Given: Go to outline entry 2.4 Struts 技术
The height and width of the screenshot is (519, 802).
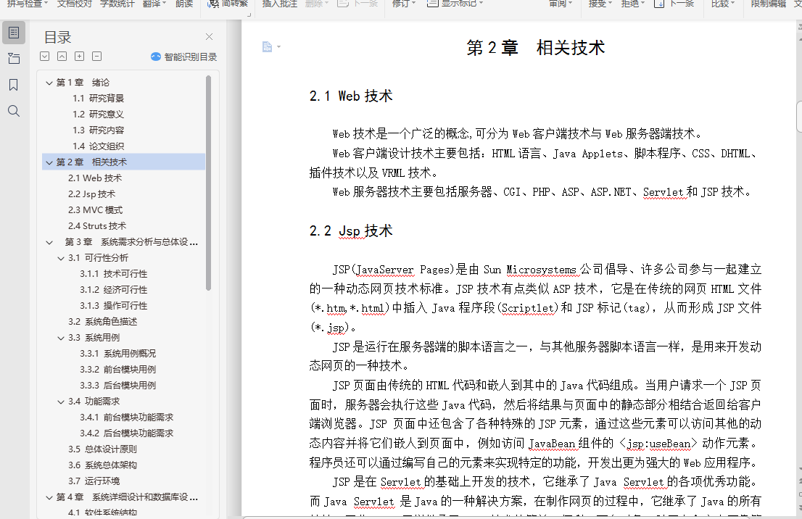Looking at the screenshot, I should (96, 225).
